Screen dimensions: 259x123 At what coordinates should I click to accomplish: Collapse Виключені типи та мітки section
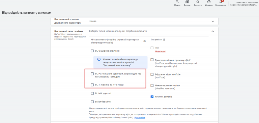(x=213, y=31)
